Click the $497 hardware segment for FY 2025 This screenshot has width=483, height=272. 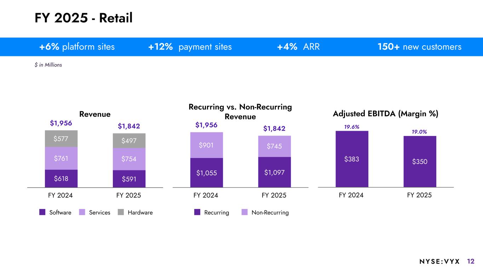pos(129,141)
